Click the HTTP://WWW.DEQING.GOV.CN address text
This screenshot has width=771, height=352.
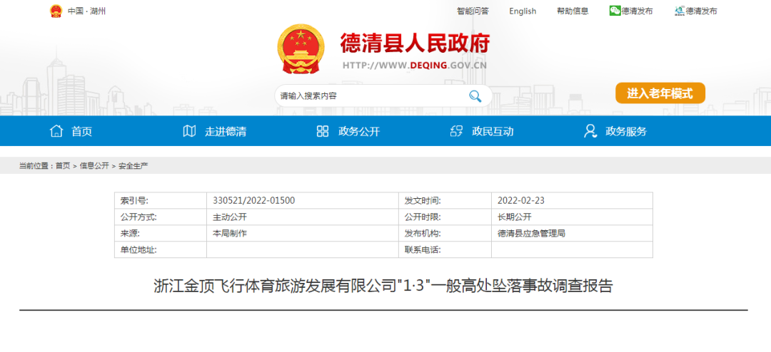(x=415, y=66)
